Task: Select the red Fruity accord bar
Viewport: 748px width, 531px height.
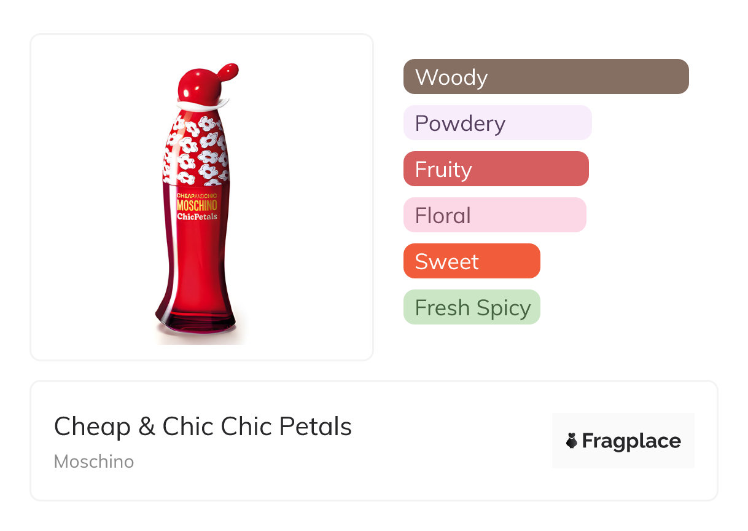Action: (496, 169)
